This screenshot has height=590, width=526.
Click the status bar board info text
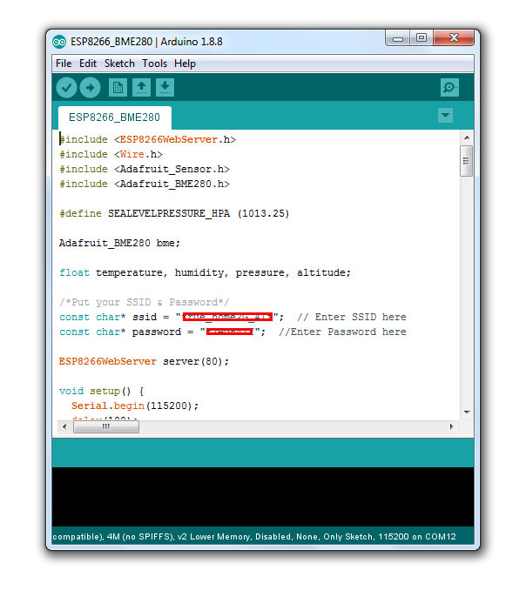point(254,537)
